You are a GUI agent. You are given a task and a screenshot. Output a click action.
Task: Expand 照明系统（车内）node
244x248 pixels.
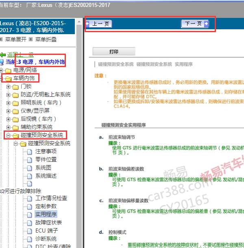(8, 103)
